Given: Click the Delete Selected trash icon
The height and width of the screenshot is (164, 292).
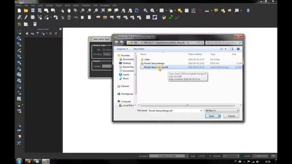Looking at the screenshot, I should [69, 17].
